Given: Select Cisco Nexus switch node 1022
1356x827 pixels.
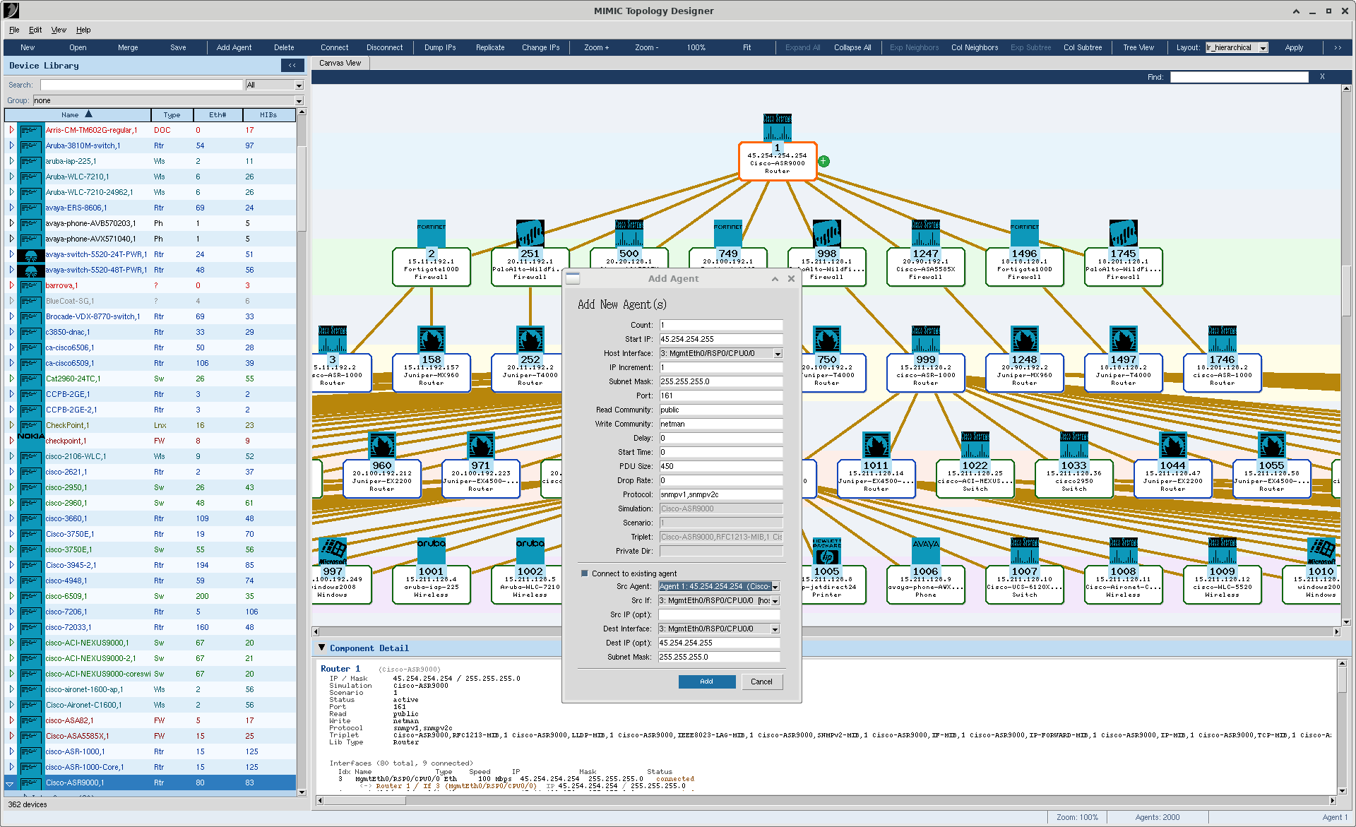Looking at the screenshot, I should click(x=975, y=477).
